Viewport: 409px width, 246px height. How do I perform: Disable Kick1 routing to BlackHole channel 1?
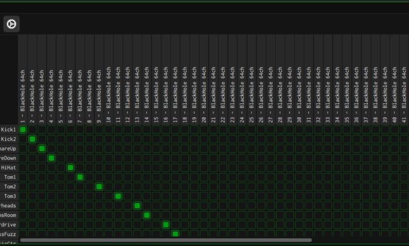click(x=23, y=130)
